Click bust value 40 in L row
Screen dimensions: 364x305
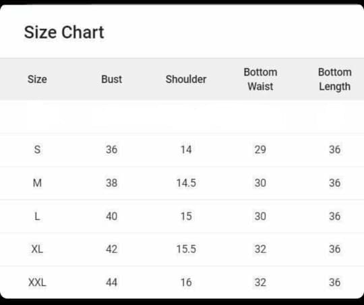(x=111, y=217)
